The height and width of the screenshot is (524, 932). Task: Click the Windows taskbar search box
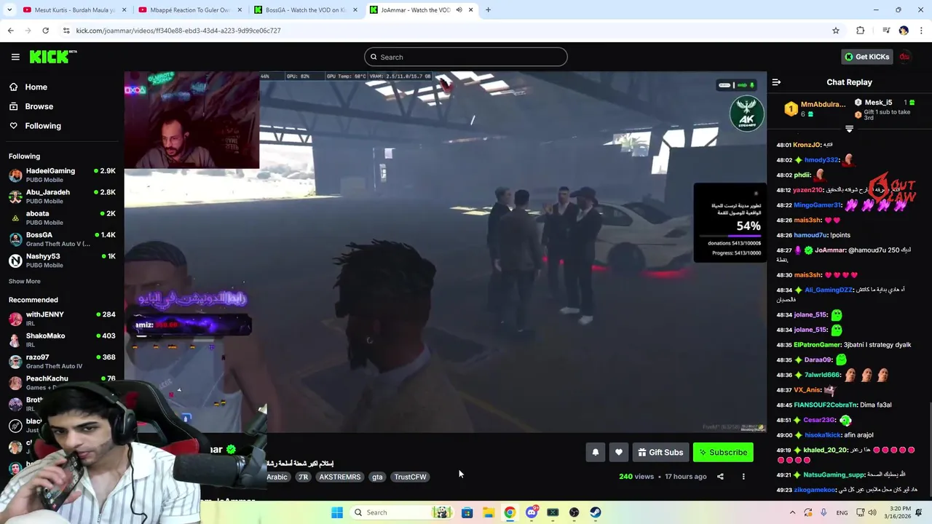click(403, 512)
